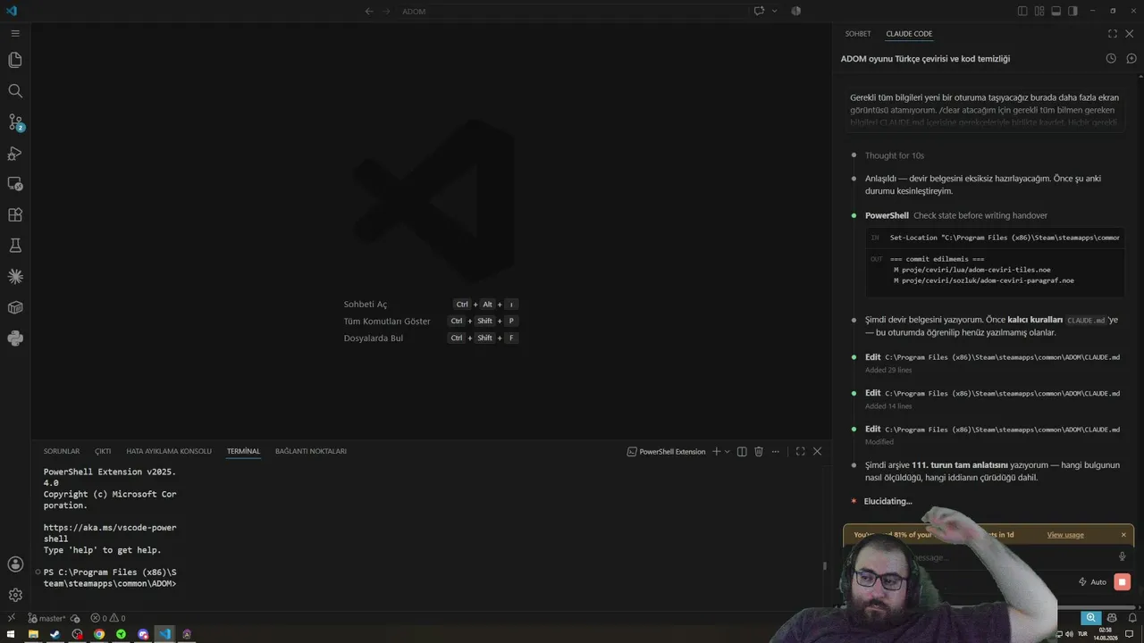Screen dimensions: 1144x643
Task: Kill the terminal with trash icon
Action: (x=759, y=452)
